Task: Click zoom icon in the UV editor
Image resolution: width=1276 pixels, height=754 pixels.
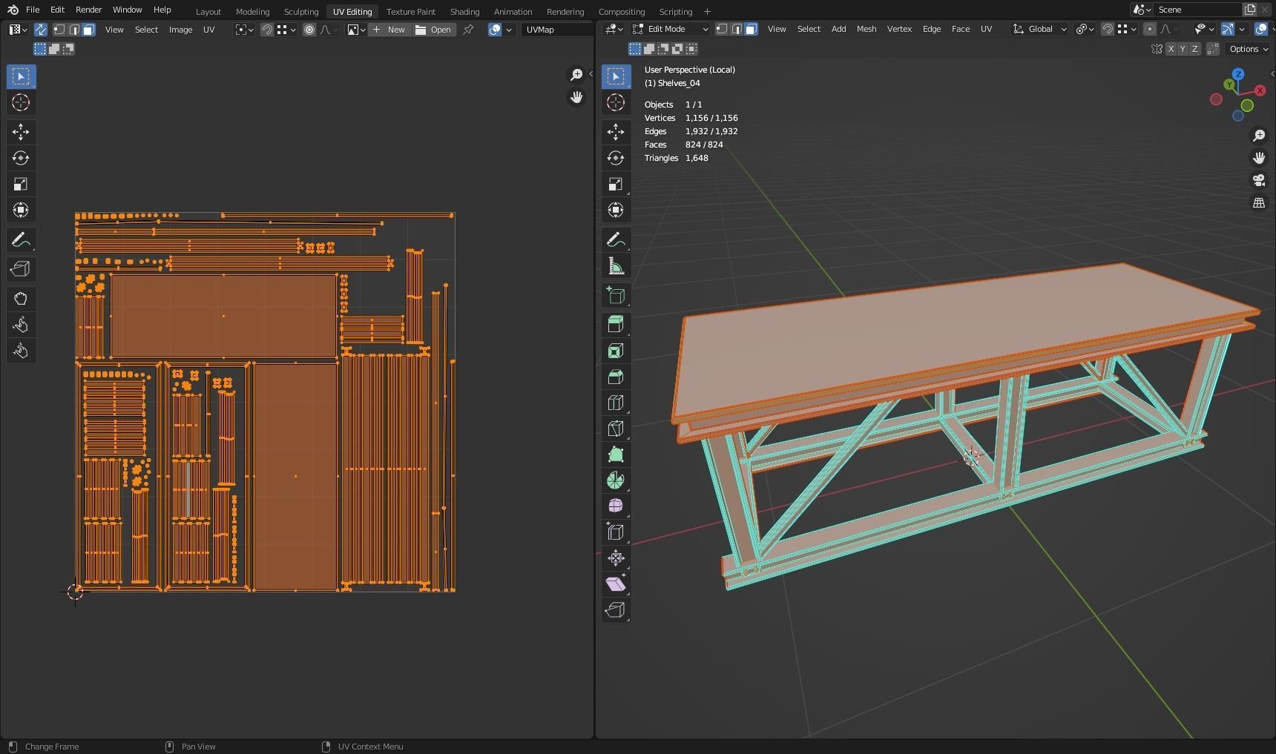Action: (x=576, y=75)
